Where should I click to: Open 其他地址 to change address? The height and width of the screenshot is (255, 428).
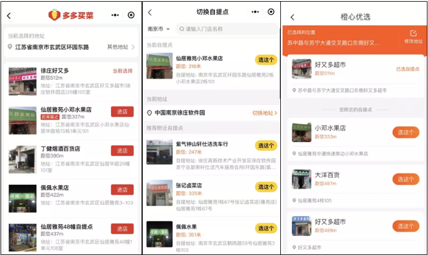tap(121, 47)
